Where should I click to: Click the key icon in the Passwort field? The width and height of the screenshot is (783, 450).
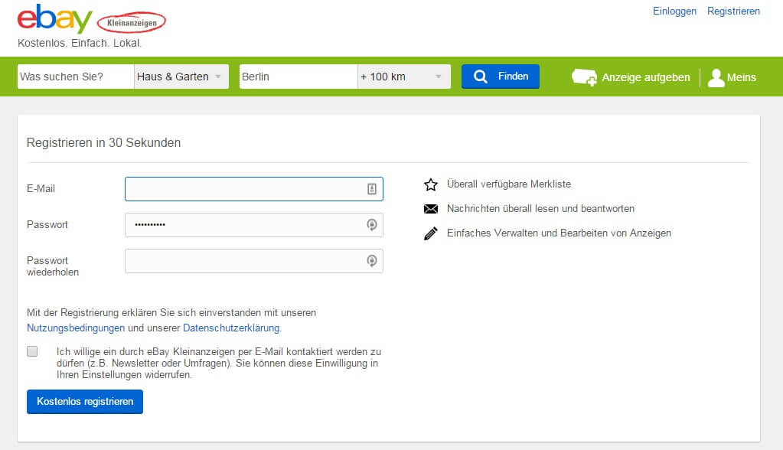pos(371,225)
